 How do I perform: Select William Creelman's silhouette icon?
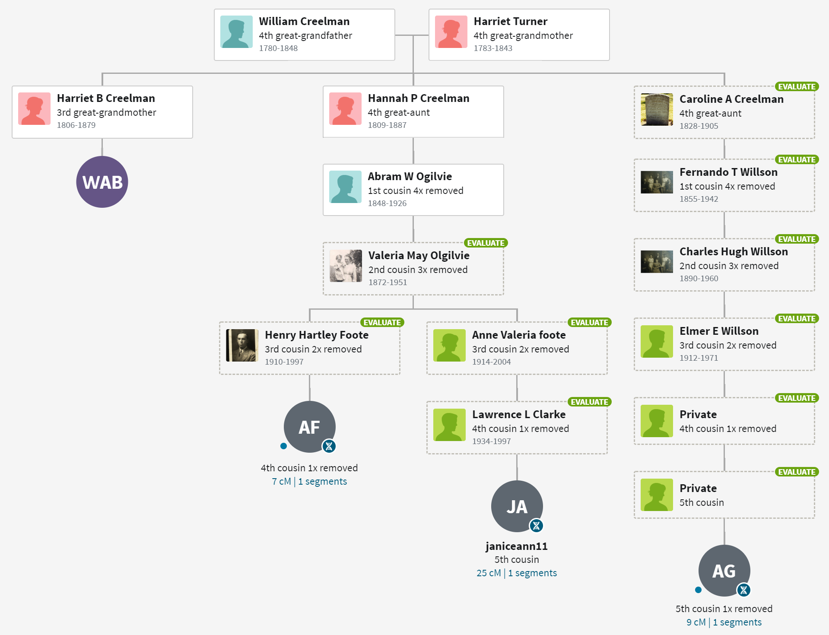pos(236,32)
